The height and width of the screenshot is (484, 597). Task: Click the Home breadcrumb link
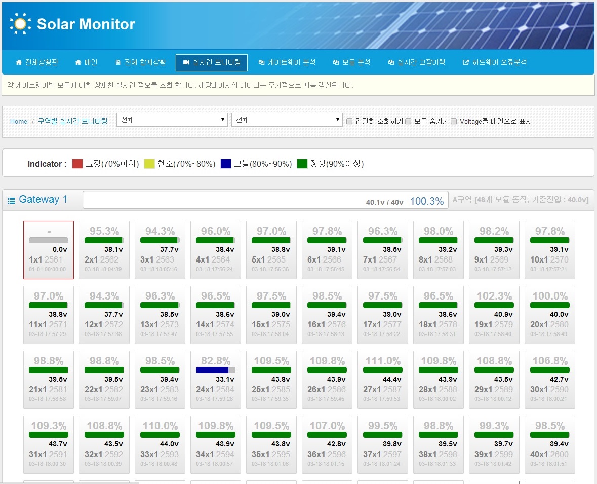tap(19, 121)
